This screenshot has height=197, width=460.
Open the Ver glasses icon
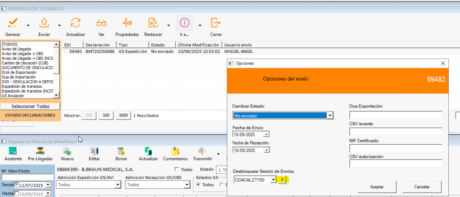[x=101, y=24]
